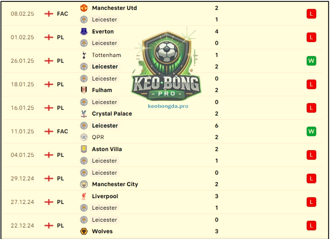
Task: Click the Wolves club crest
Action: pos(84,232)
